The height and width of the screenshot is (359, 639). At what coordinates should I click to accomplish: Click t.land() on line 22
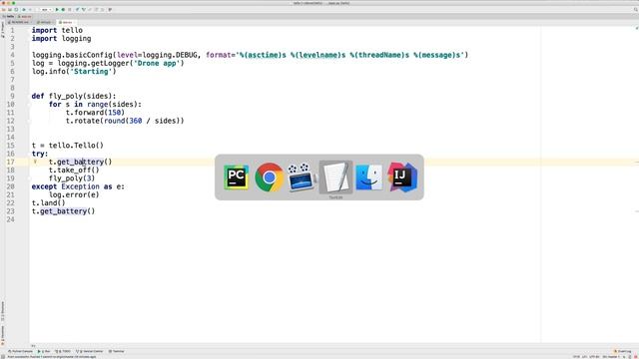[49, 202]
